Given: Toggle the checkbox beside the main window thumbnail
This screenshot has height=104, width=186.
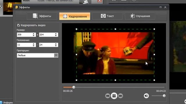Looking at the screenshot, I should click(1, 7).
